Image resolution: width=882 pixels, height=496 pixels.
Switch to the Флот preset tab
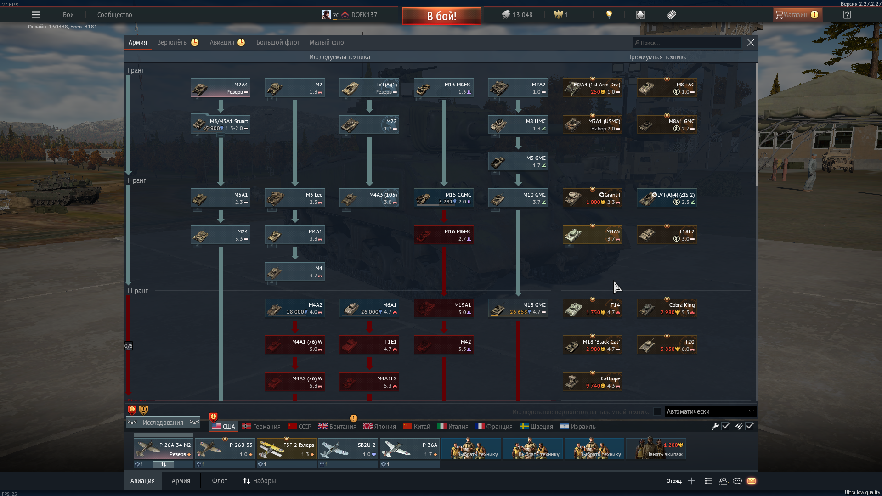click(220, 481)
